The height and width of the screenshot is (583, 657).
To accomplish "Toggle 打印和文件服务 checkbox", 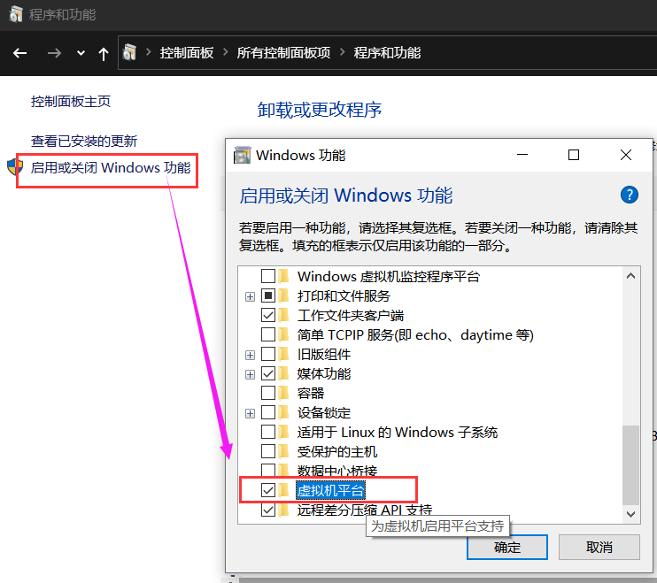I will tap(268, 295).
